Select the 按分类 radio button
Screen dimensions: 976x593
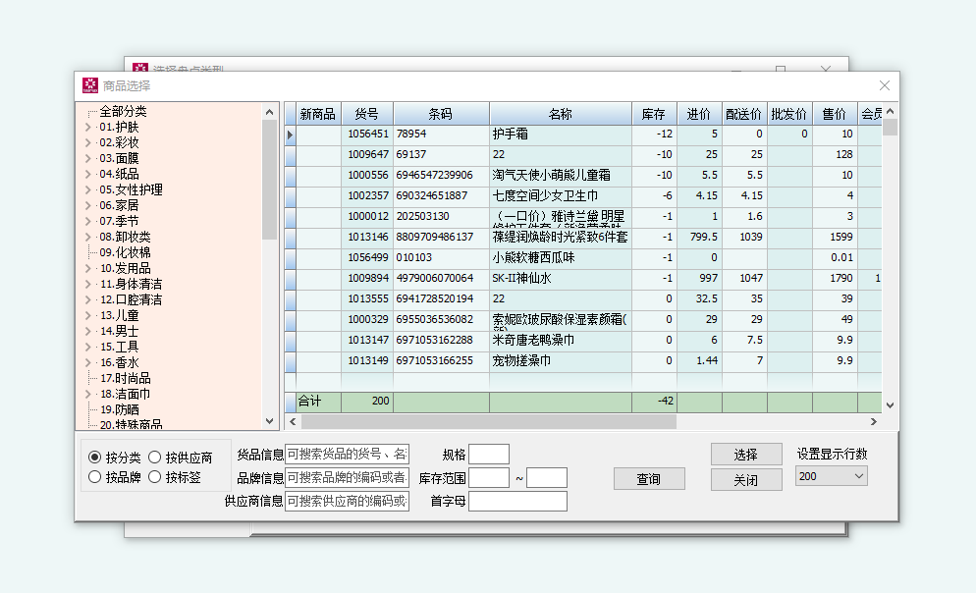(94, 458)
